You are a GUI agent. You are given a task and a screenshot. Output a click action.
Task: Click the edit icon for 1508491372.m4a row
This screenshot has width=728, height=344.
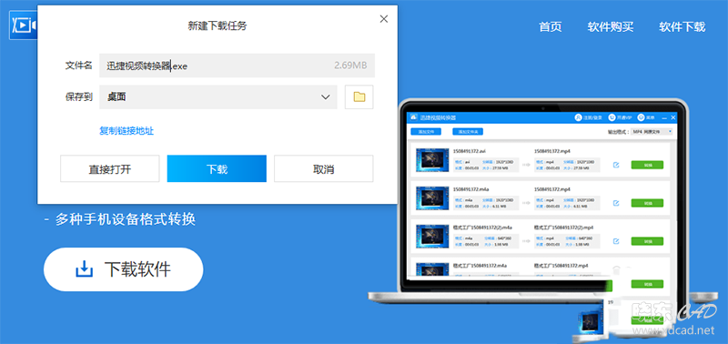pos(616,203)
